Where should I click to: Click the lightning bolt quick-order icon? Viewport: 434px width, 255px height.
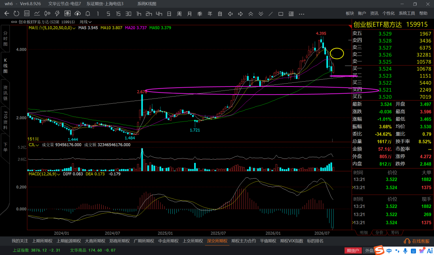click(x=57, y=14)
